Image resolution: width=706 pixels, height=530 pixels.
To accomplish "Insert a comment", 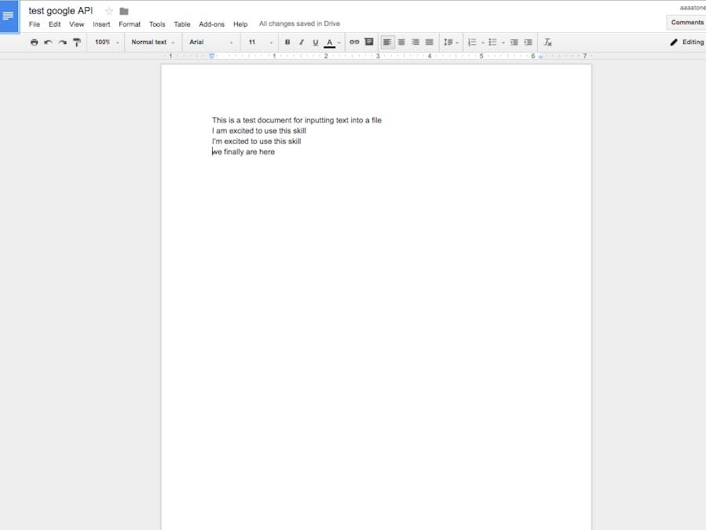I will tap(369, 42).
